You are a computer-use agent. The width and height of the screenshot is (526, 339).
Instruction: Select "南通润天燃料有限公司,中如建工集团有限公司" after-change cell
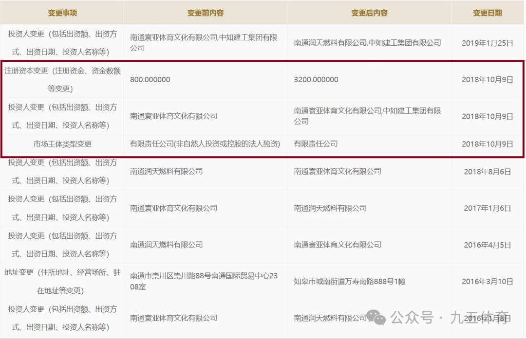(367, 42)
